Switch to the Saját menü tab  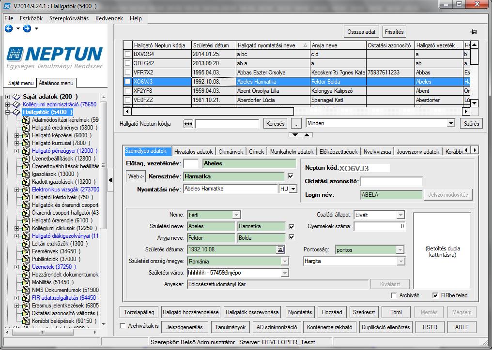coord(21,83)
